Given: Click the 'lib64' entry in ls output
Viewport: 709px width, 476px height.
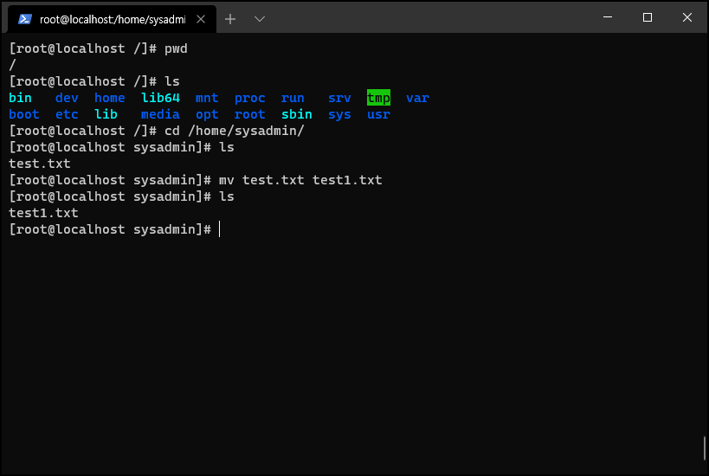Looking at the screenshot, I should (x=160, y=98).
